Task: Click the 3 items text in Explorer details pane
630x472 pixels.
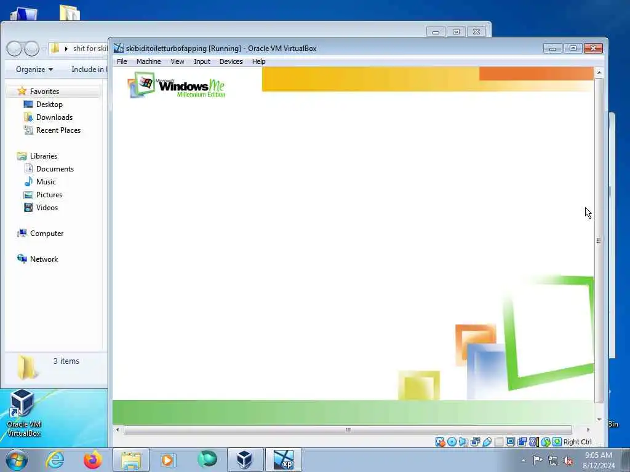Action: 66,361
